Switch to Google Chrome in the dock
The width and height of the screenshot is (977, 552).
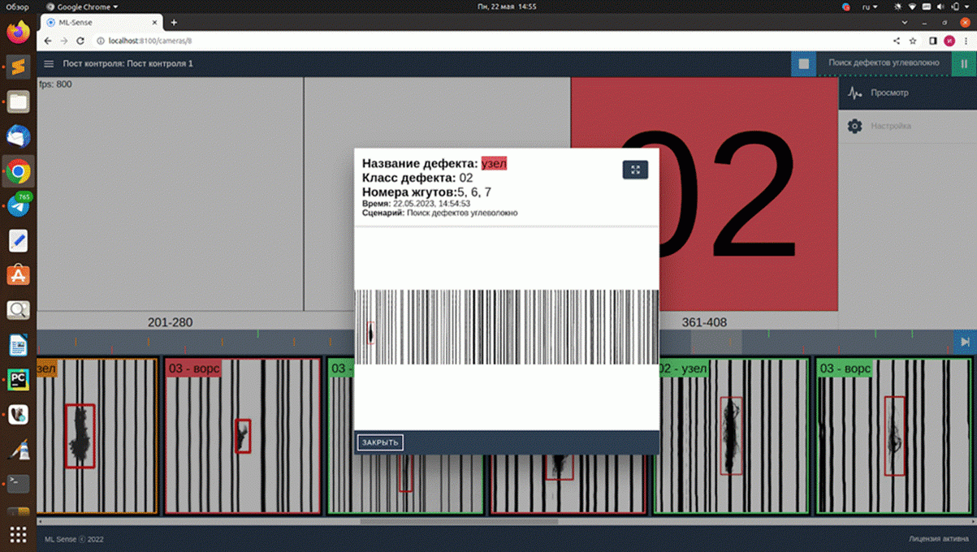pyautogui.click(x=18, y=171)
